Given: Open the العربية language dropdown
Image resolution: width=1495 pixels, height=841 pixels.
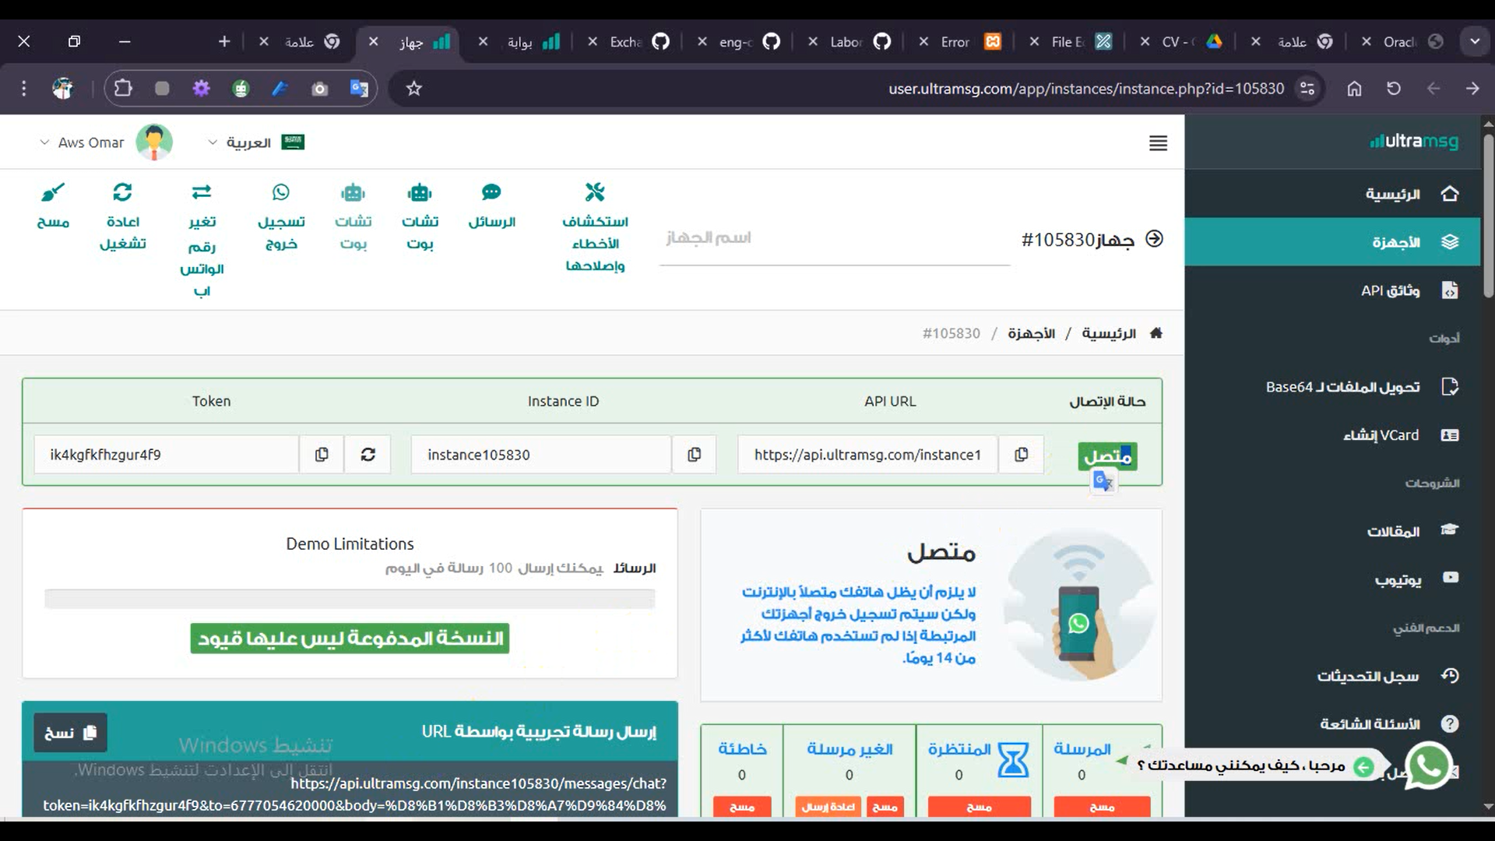Looking at the screenshot, I should point(256,143).
